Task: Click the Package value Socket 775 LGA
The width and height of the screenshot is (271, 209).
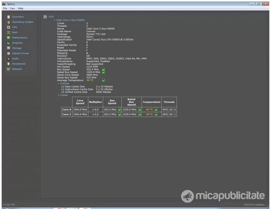Action: pyautogui.click(x=96, y=34)
